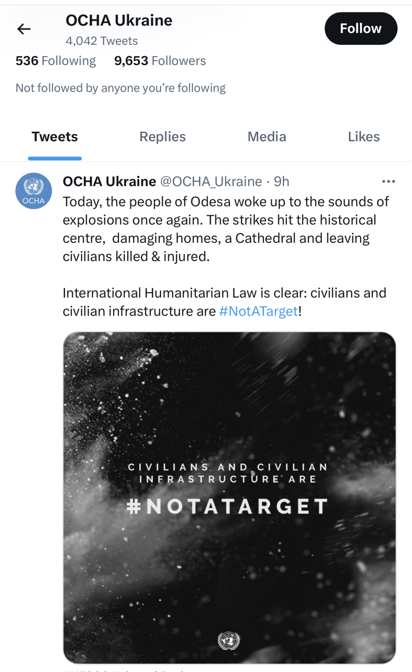The width and height of the screenshot is (412, 672).
Task: Select the Tweets tab
Action: pos(55,137)
